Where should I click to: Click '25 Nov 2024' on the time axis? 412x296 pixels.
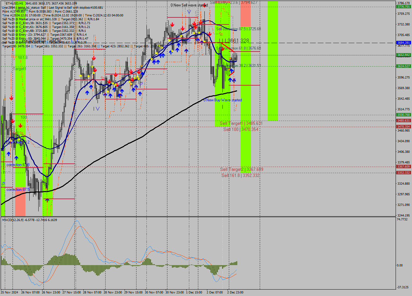[x=10, y=292]
